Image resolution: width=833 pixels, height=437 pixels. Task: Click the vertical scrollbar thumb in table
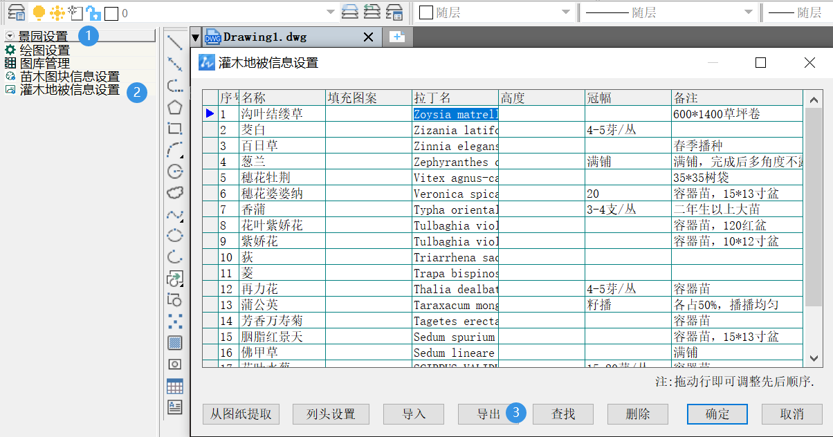pos(814,207)
